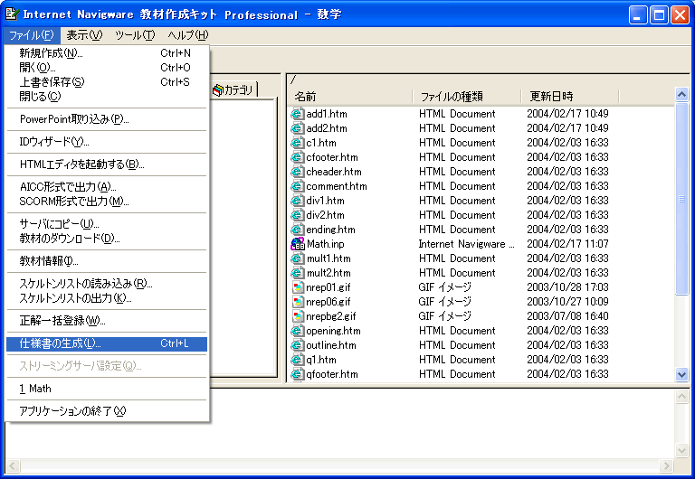Image resolution: width=695 pixels, height=479 pixels.
Task: Click file list scroll up arrow
Action: [x=681, y=94]
